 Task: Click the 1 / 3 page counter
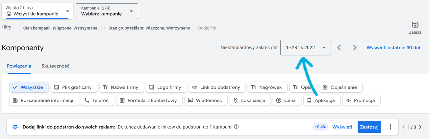(x=412, y=127)
